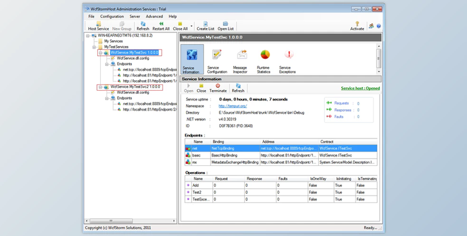Click the IsOneWay column header
Screen dimensions: 467x236
coord(321,179)
